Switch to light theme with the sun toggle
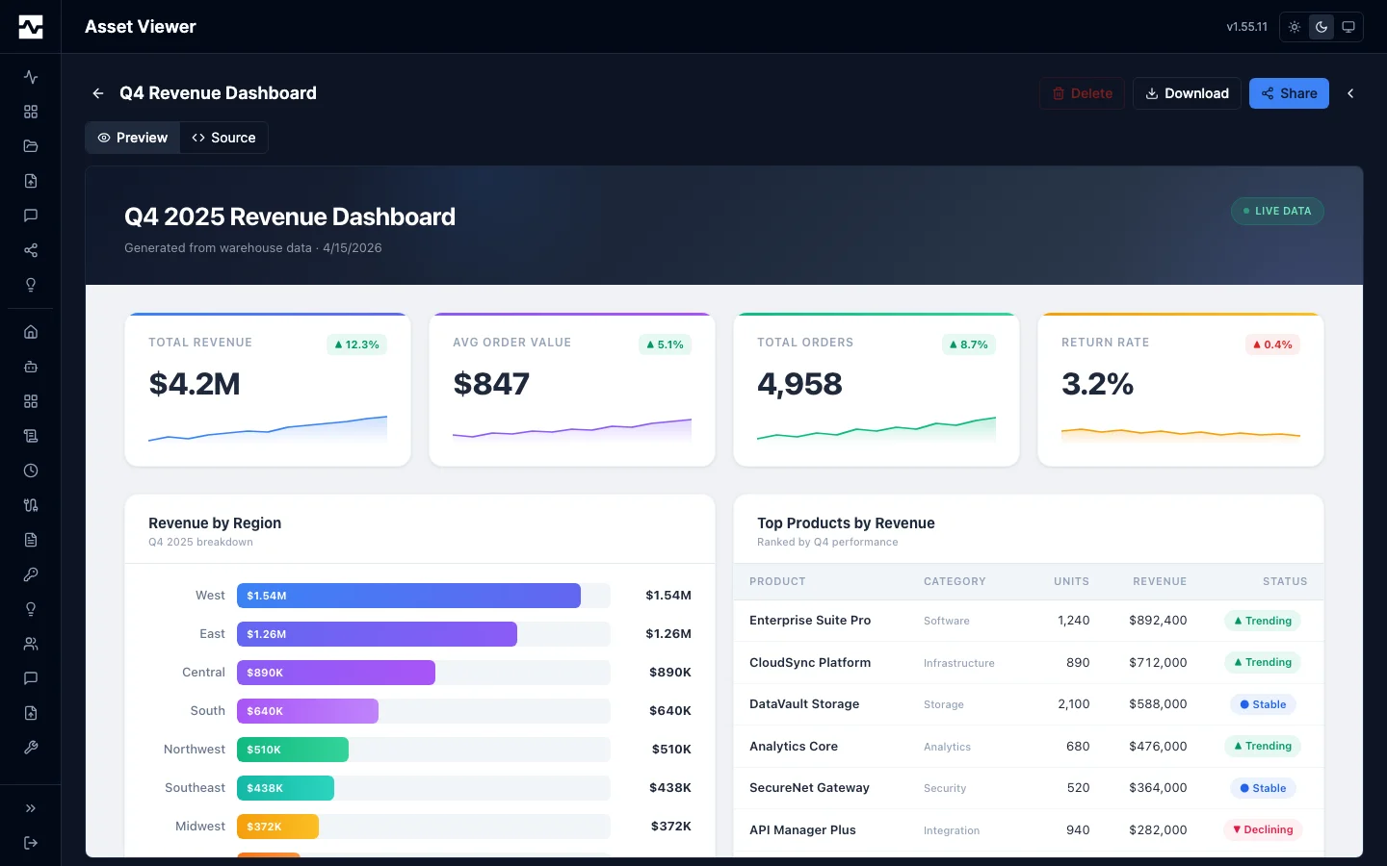This screenshot has height=866, width=1387. 1295,27
